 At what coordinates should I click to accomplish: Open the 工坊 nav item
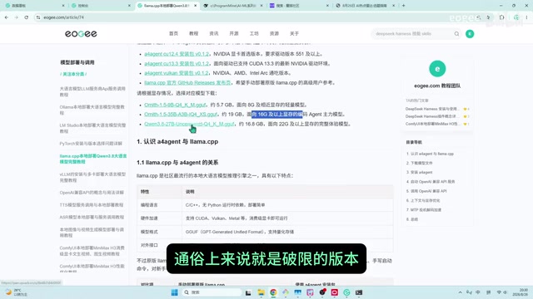254,33
